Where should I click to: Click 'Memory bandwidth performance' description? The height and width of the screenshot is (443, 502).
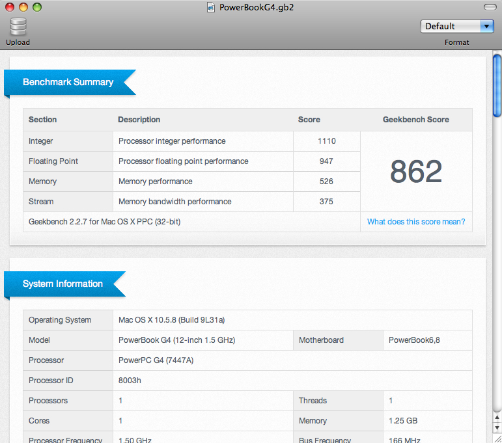click(x=174, y=202)
